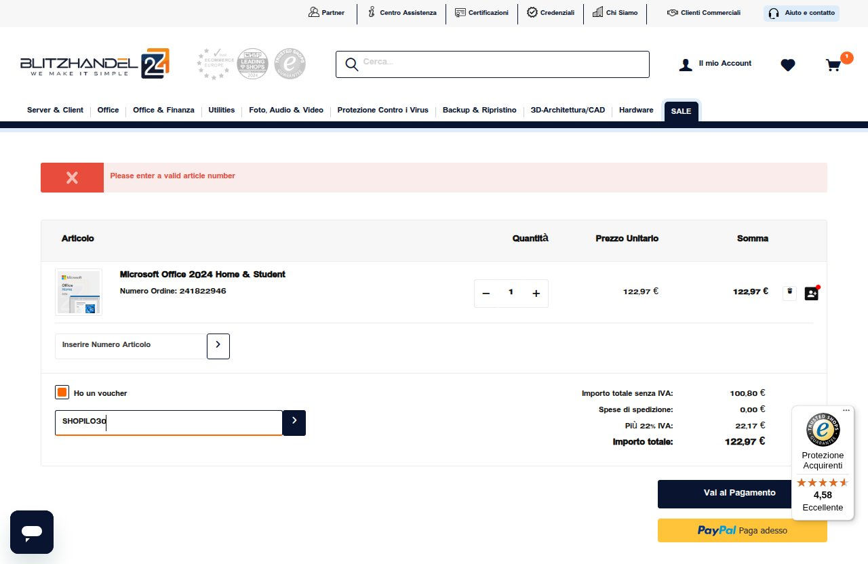The height and width of the screenshot is (564, 868).
Task: Open the Foto, Audio & Video menu
Action: pos(286,110)
